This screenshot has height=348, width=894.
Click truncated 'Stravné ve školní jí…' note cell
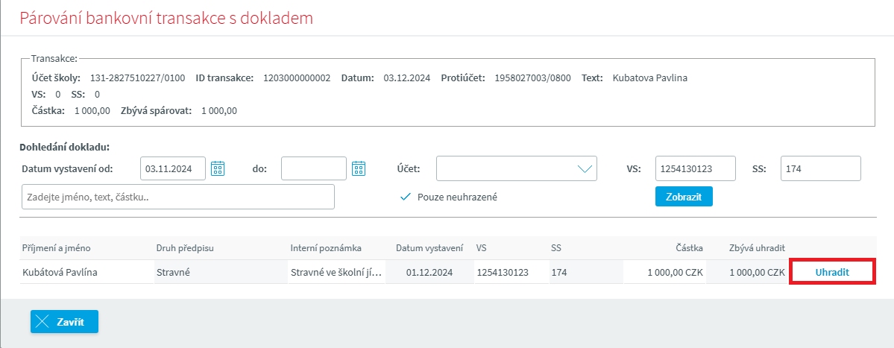tap(336, 272)
